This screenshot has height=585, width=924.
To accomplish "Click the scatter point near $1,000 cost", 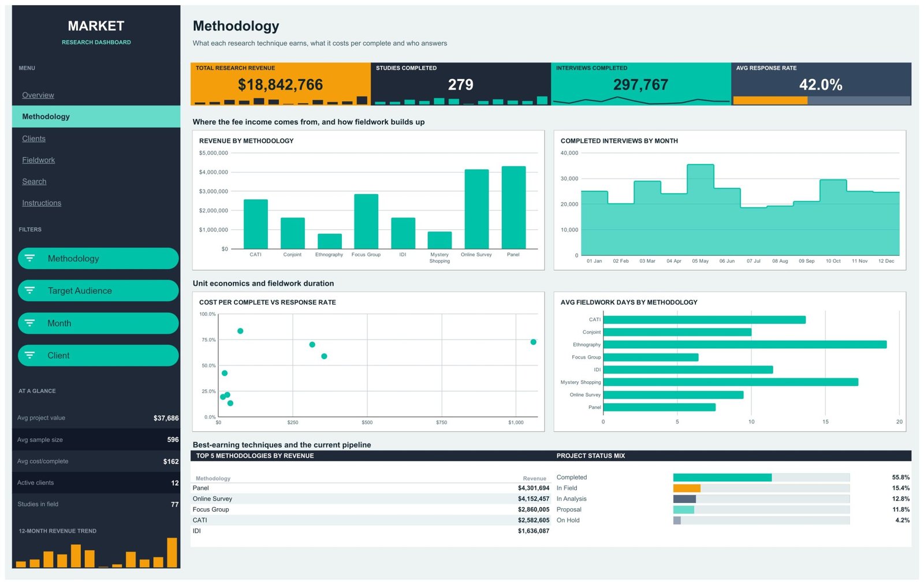I will pos(533,342).
